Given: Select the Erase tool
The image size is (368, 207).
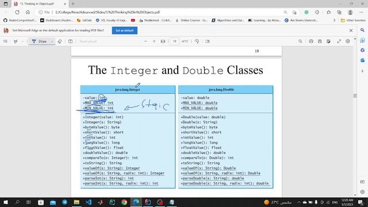Looking at the screenshot, I should click(x=60, y=41).
